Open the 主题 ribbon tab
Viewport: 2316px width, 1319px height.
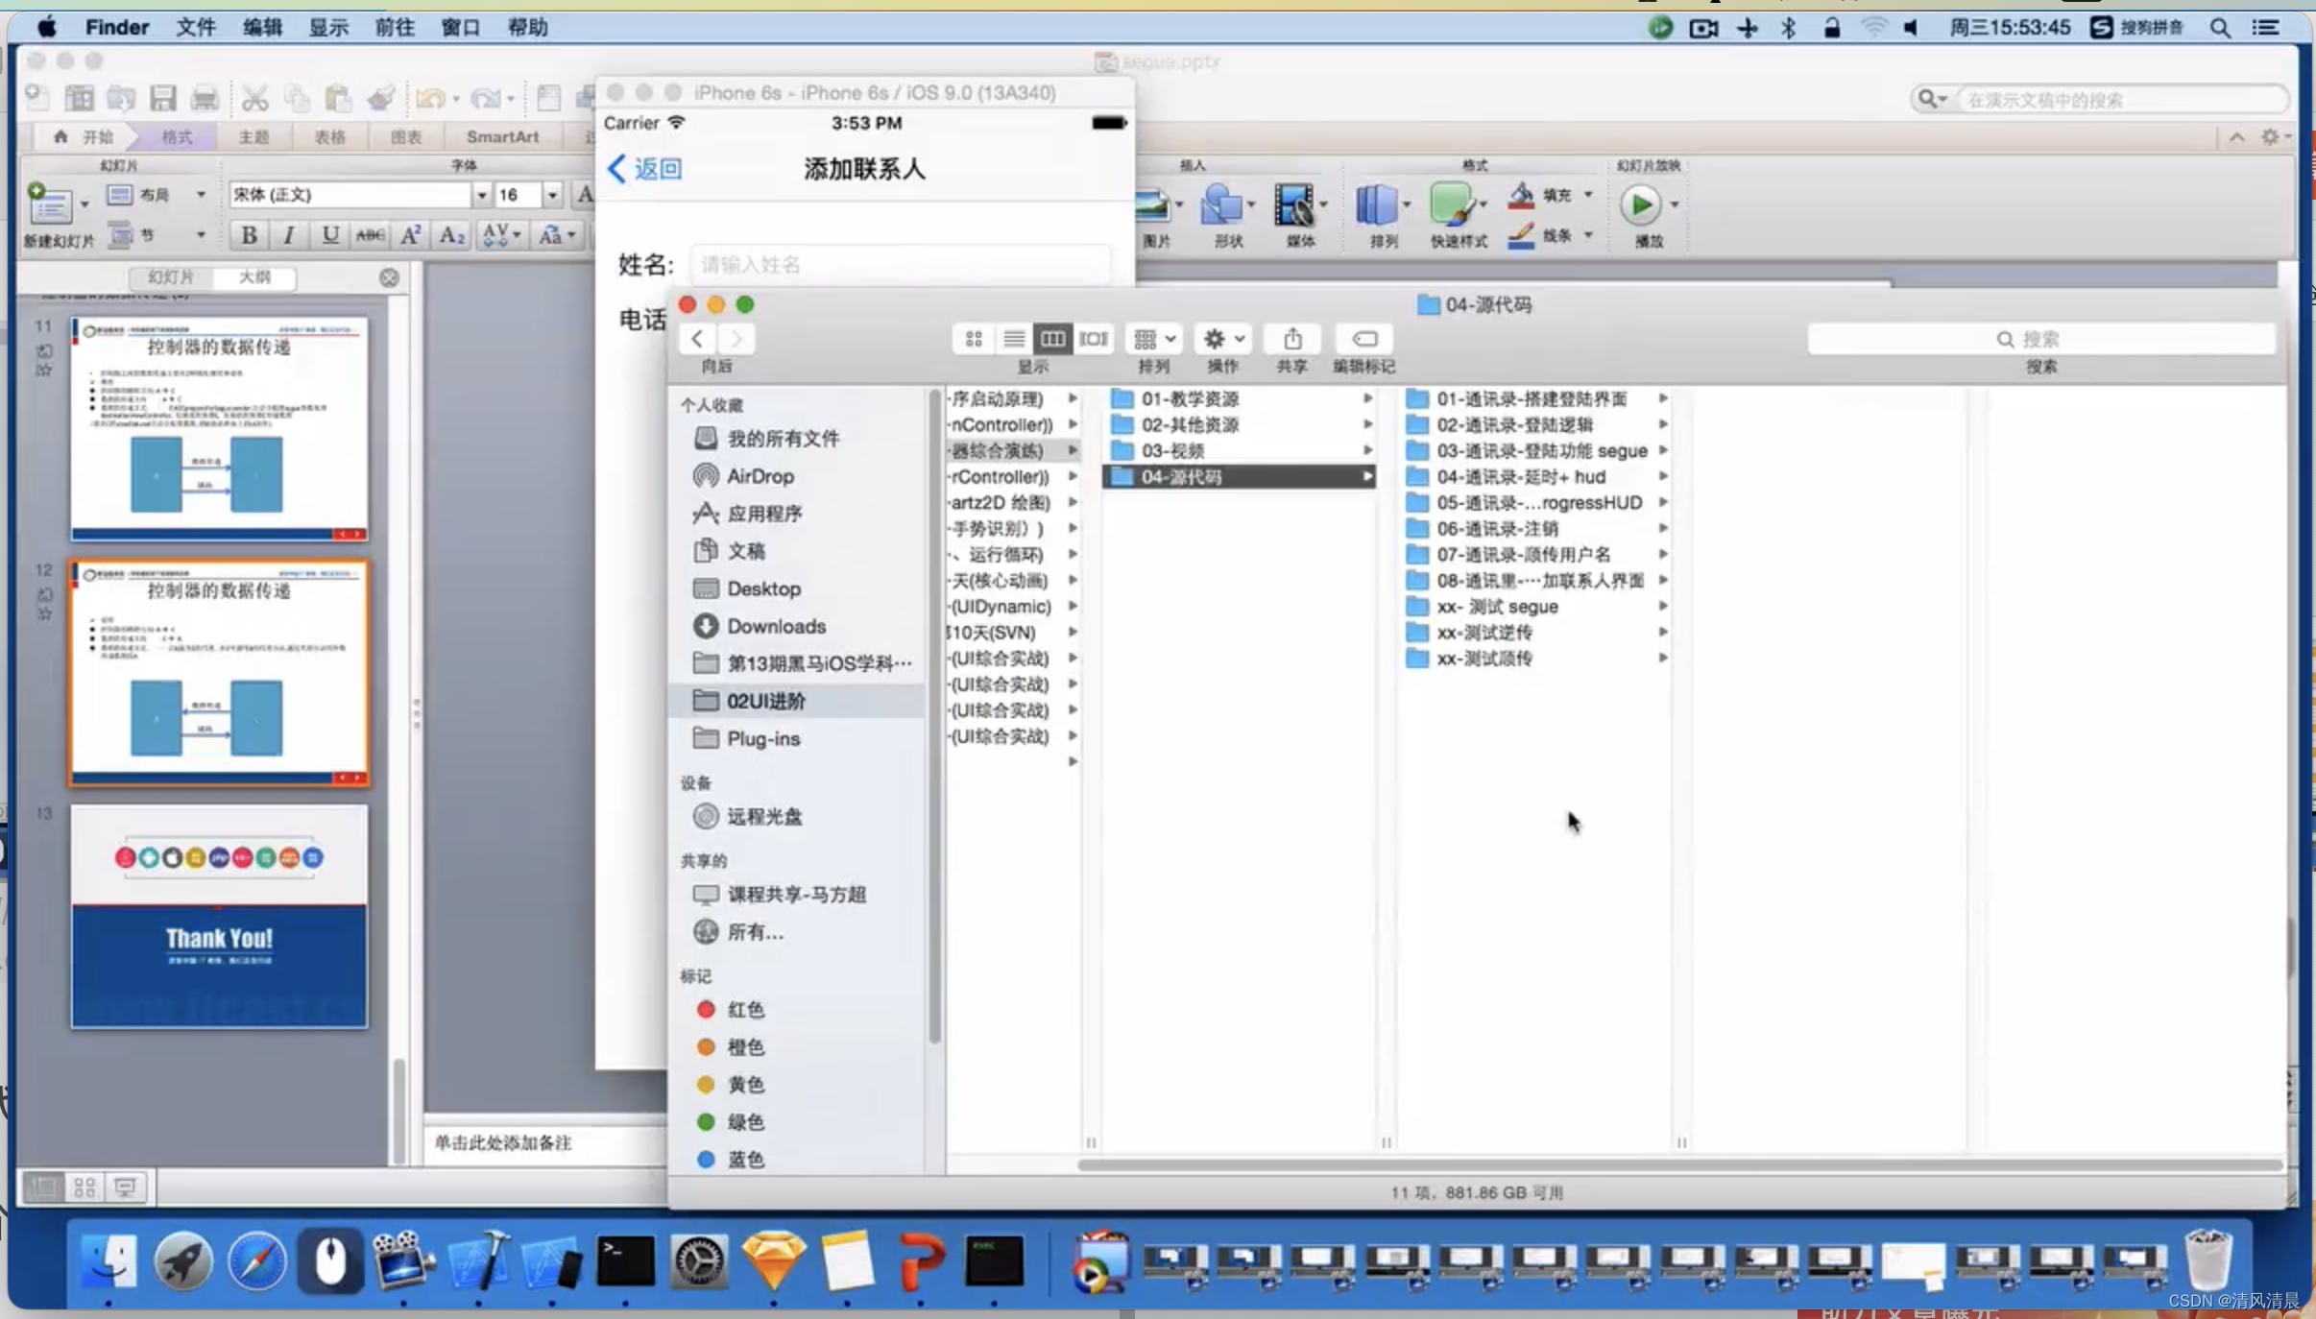[253, 136]
